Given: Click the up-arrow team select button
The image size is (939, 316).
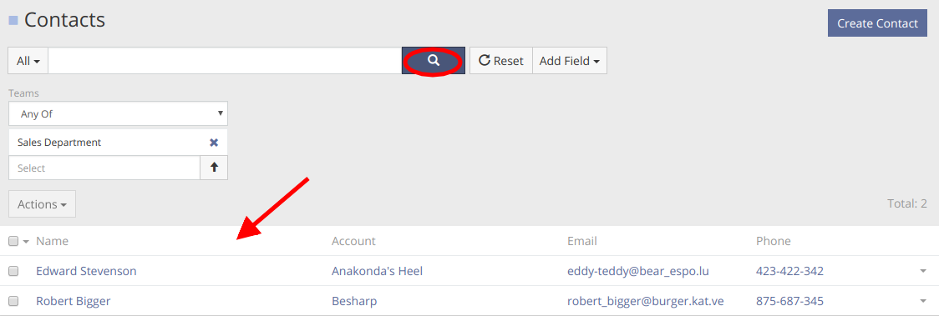Looking at the screenshot, I should (214, 168).
